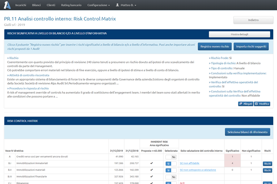Click Immobilizzazioni finanziarie row label
This screenshot has height=184, width=277.
tap(31, 177)
